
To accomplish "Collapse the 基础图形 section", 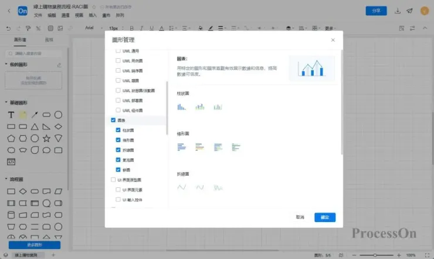I will click(x=6, y=102).
